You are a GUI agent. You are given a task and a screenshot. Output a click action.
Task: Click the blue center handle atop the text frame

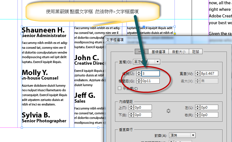pyautogui.click(x=144, y=27)
